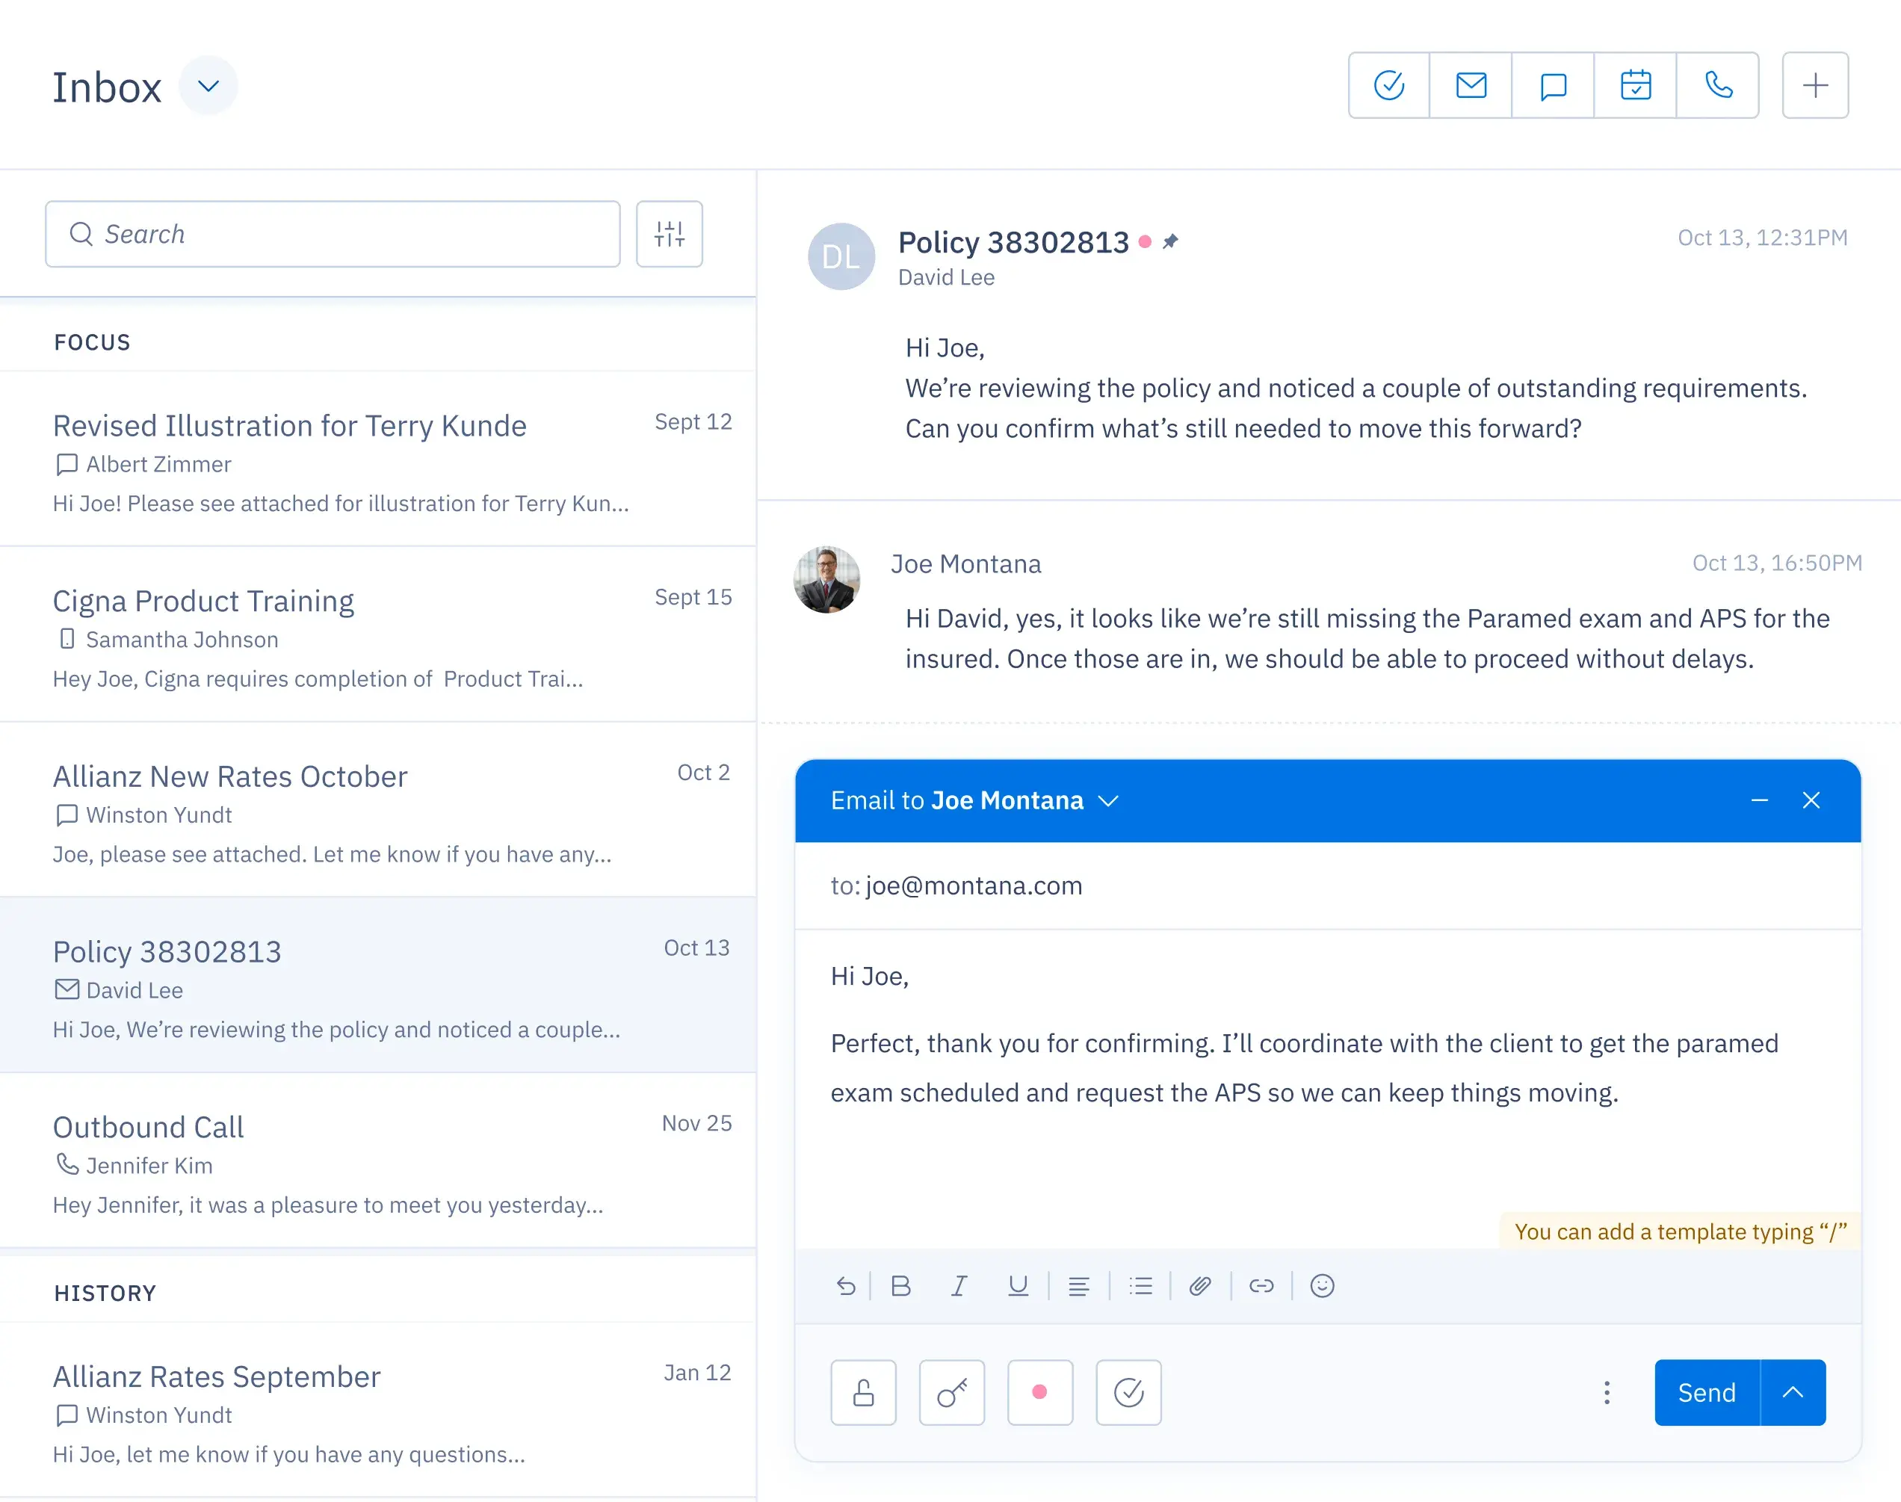Viewport: 1901px width, 1502px height.
Task: Expand the Email to Joe Montana header dropdown
Action: pyautogui.click(x=1108, y=801)
